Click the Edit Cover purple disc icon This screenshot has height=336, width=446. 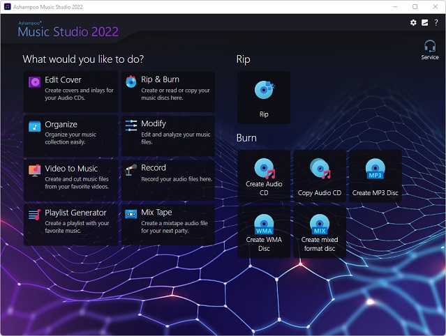pos(35,82)
